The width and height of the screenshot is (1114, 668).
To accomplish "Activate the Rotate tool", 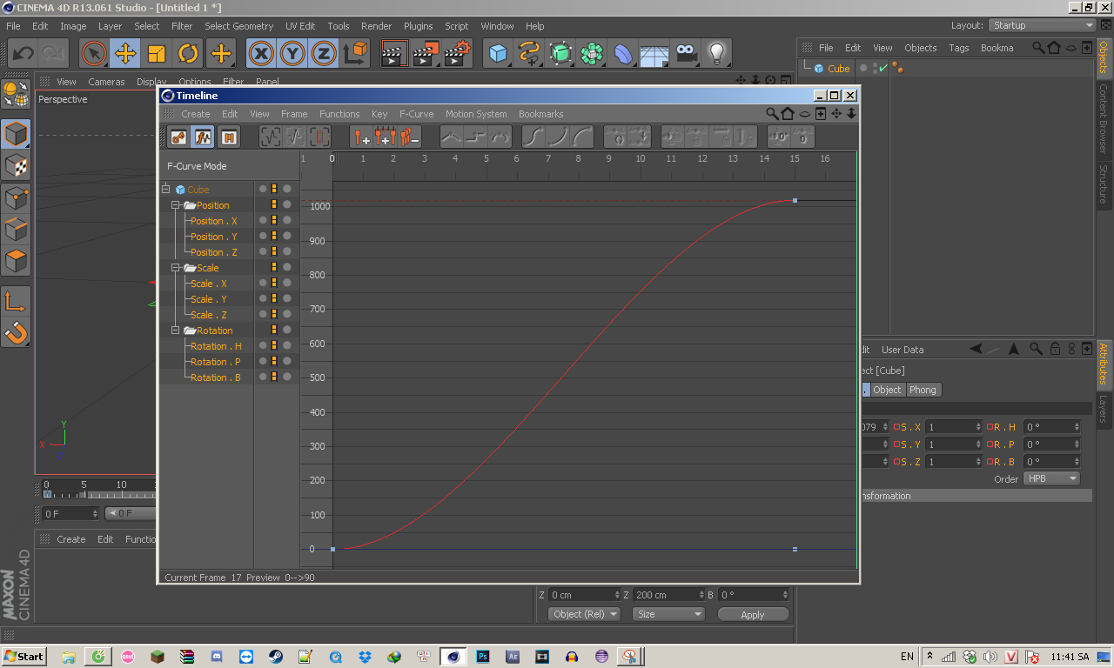I will [188, 54].
